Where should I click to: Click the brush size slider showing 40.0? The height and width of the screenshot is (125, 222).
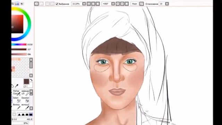(x=22, y=119)
